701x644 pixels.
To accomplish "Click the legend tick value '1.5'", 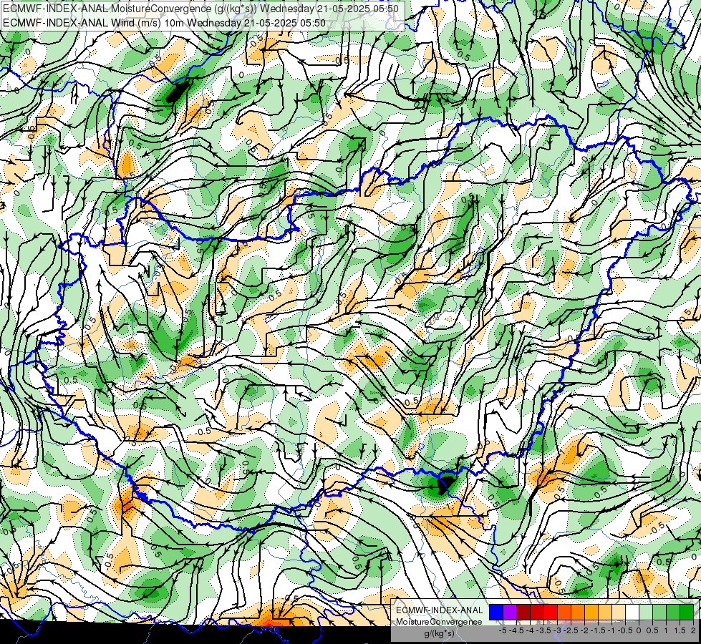I will click(680, 630).
